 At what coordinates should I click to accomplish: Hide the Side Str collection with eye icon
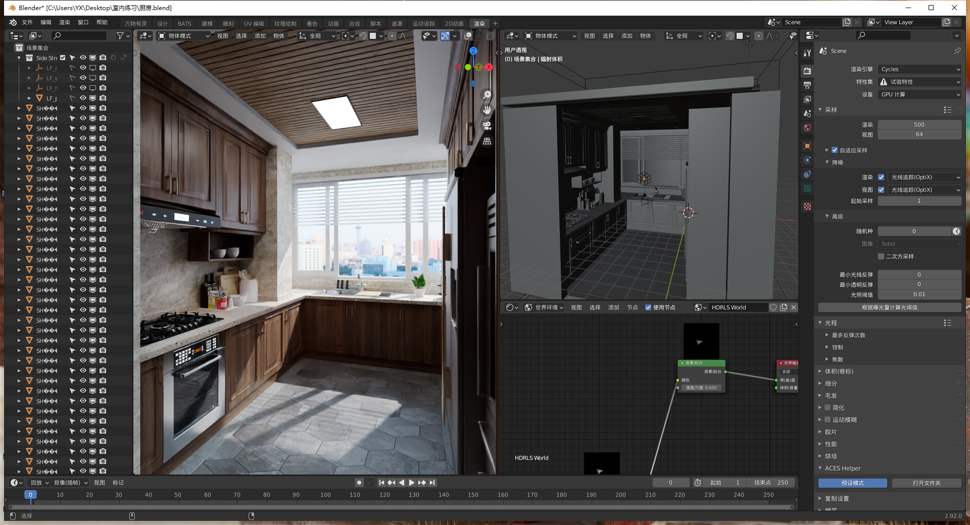[x=83, y=58]
